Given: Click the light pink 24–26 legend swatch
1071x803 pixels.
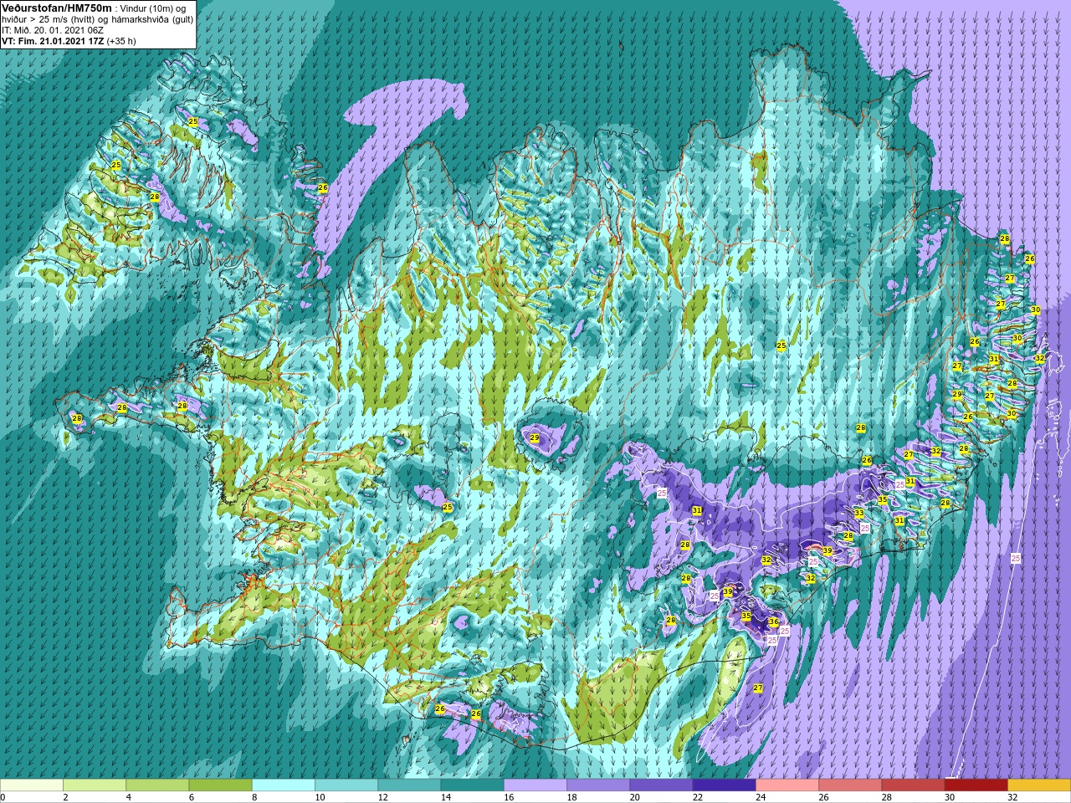Looking at the screenshot, I should click(x=787, y=785).
